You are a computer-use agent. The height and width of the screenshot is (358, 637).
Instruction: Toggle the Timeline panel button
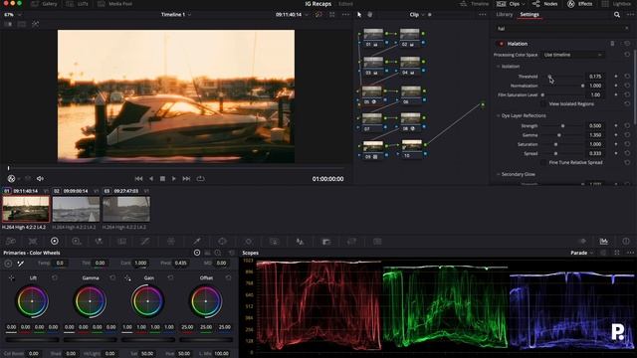tap(474, 4)
